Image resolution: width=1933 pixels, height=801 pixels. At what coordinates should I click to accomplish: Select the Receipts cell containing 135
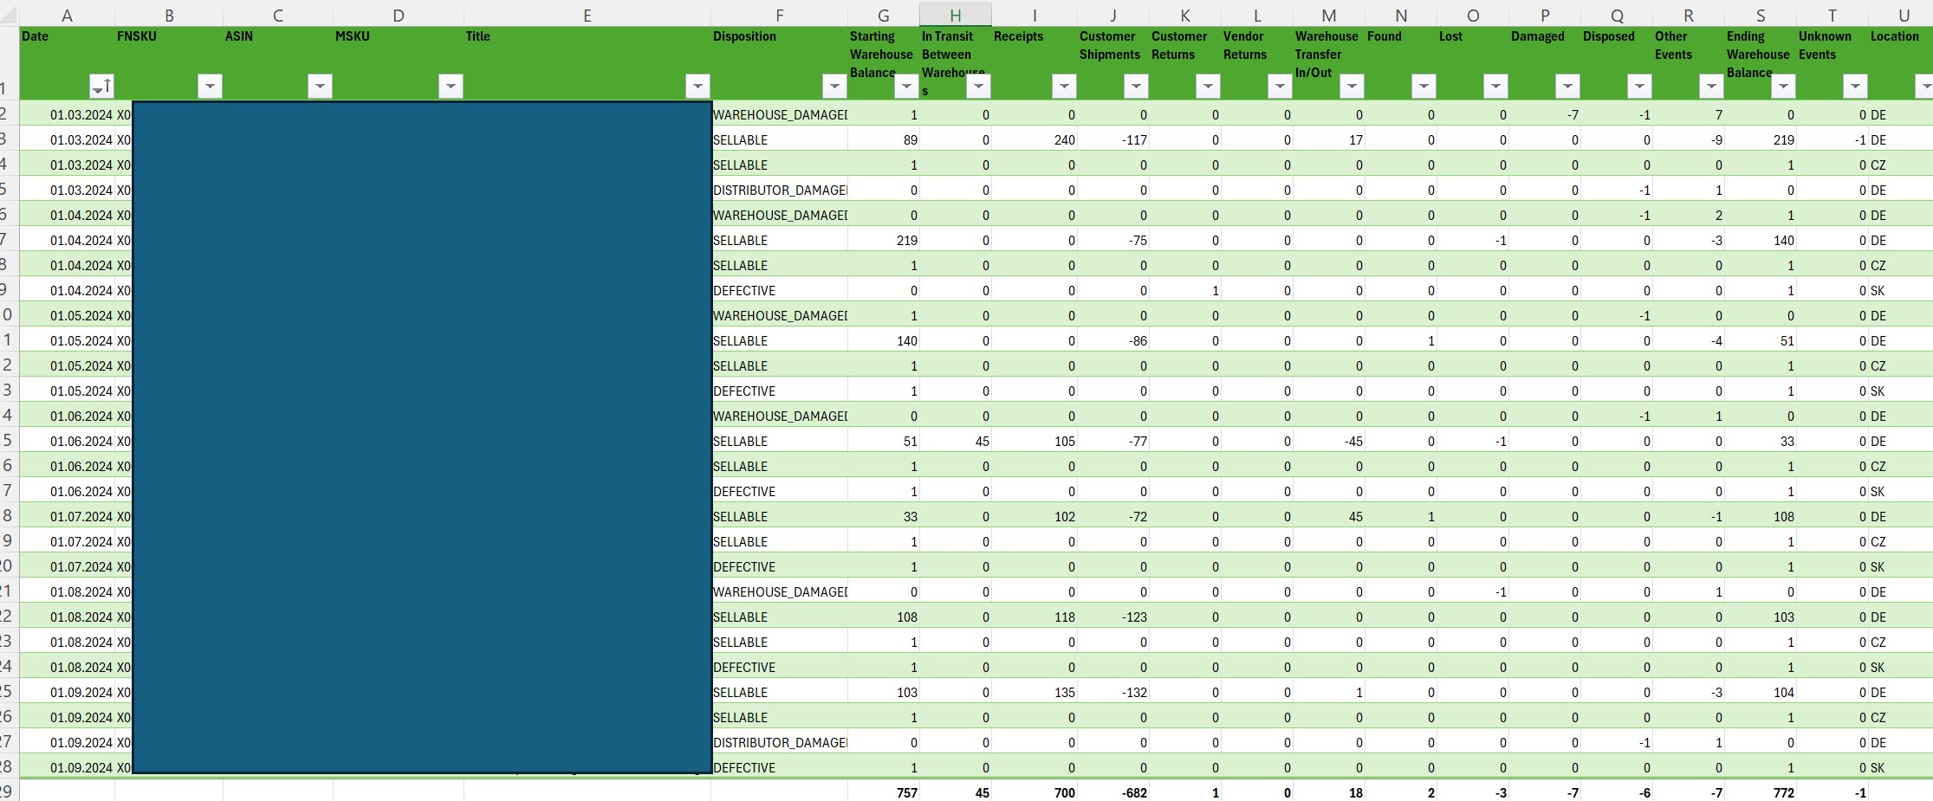coord(1035,692)
